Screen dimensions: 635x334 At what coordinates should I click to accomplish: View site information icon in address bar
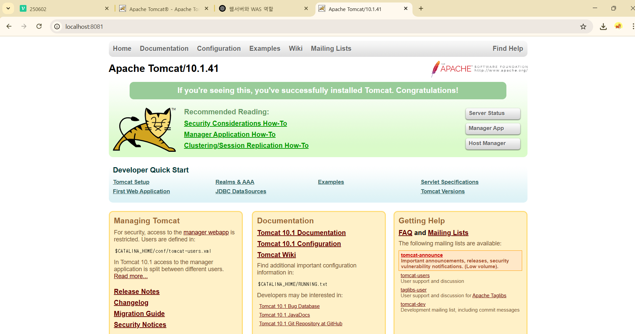57,26
